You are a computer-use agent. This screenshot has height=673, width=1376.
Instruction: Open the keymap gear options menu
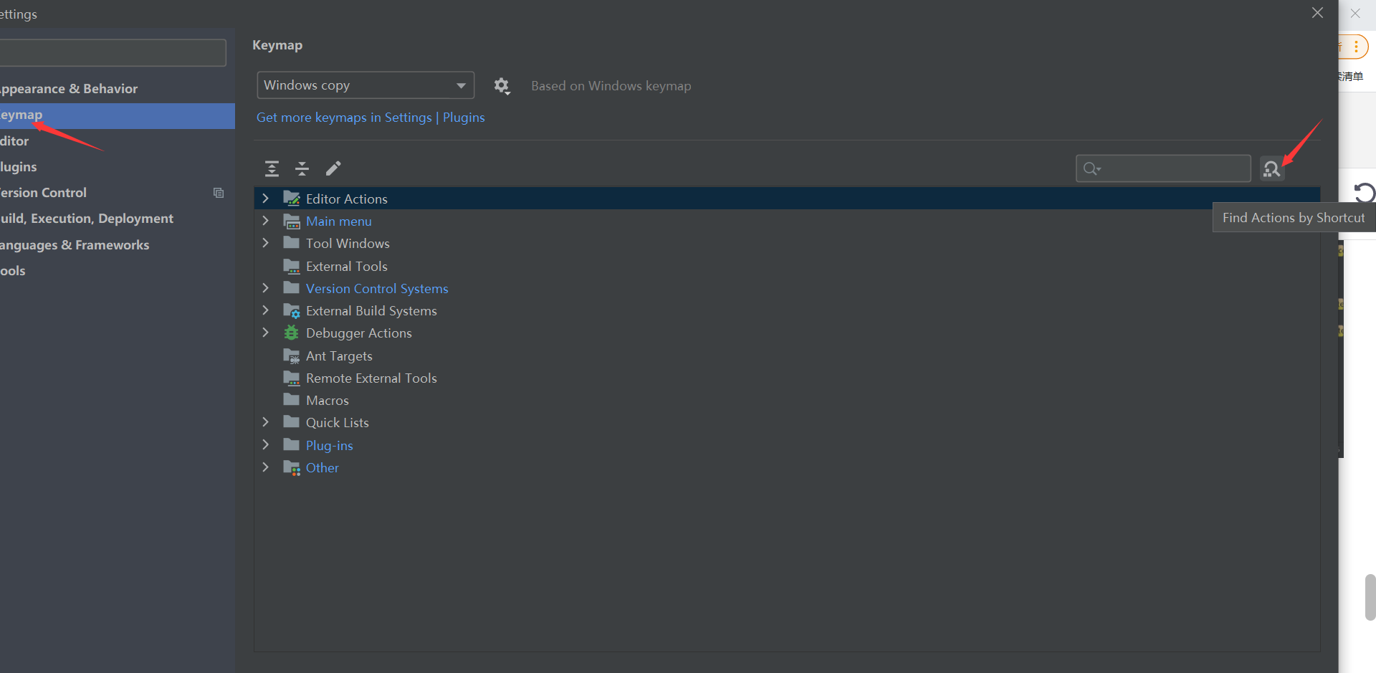coord(502,86)
